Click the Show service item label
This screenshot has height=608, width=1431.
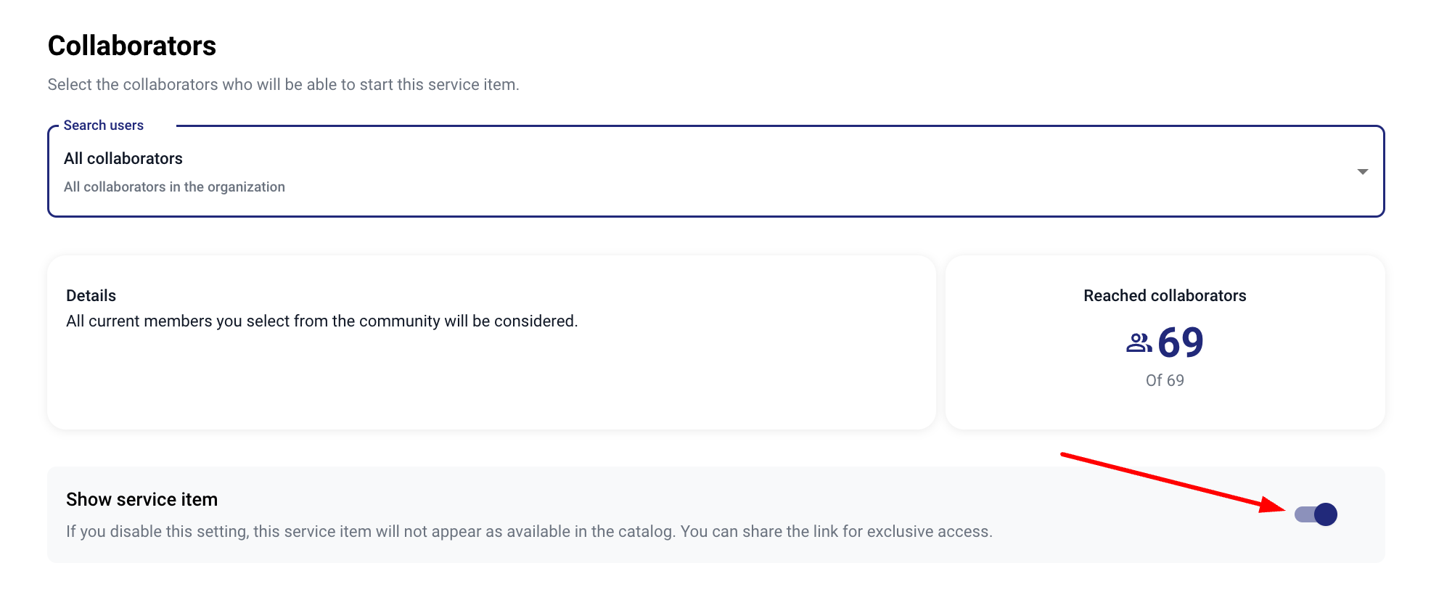pyautogui.click(x=142, y=500)
